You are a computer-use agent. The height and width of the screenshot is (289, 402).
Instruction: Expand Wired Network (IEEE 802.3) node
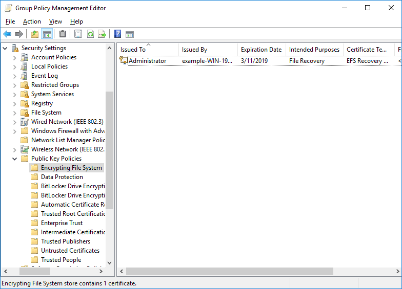14,122
